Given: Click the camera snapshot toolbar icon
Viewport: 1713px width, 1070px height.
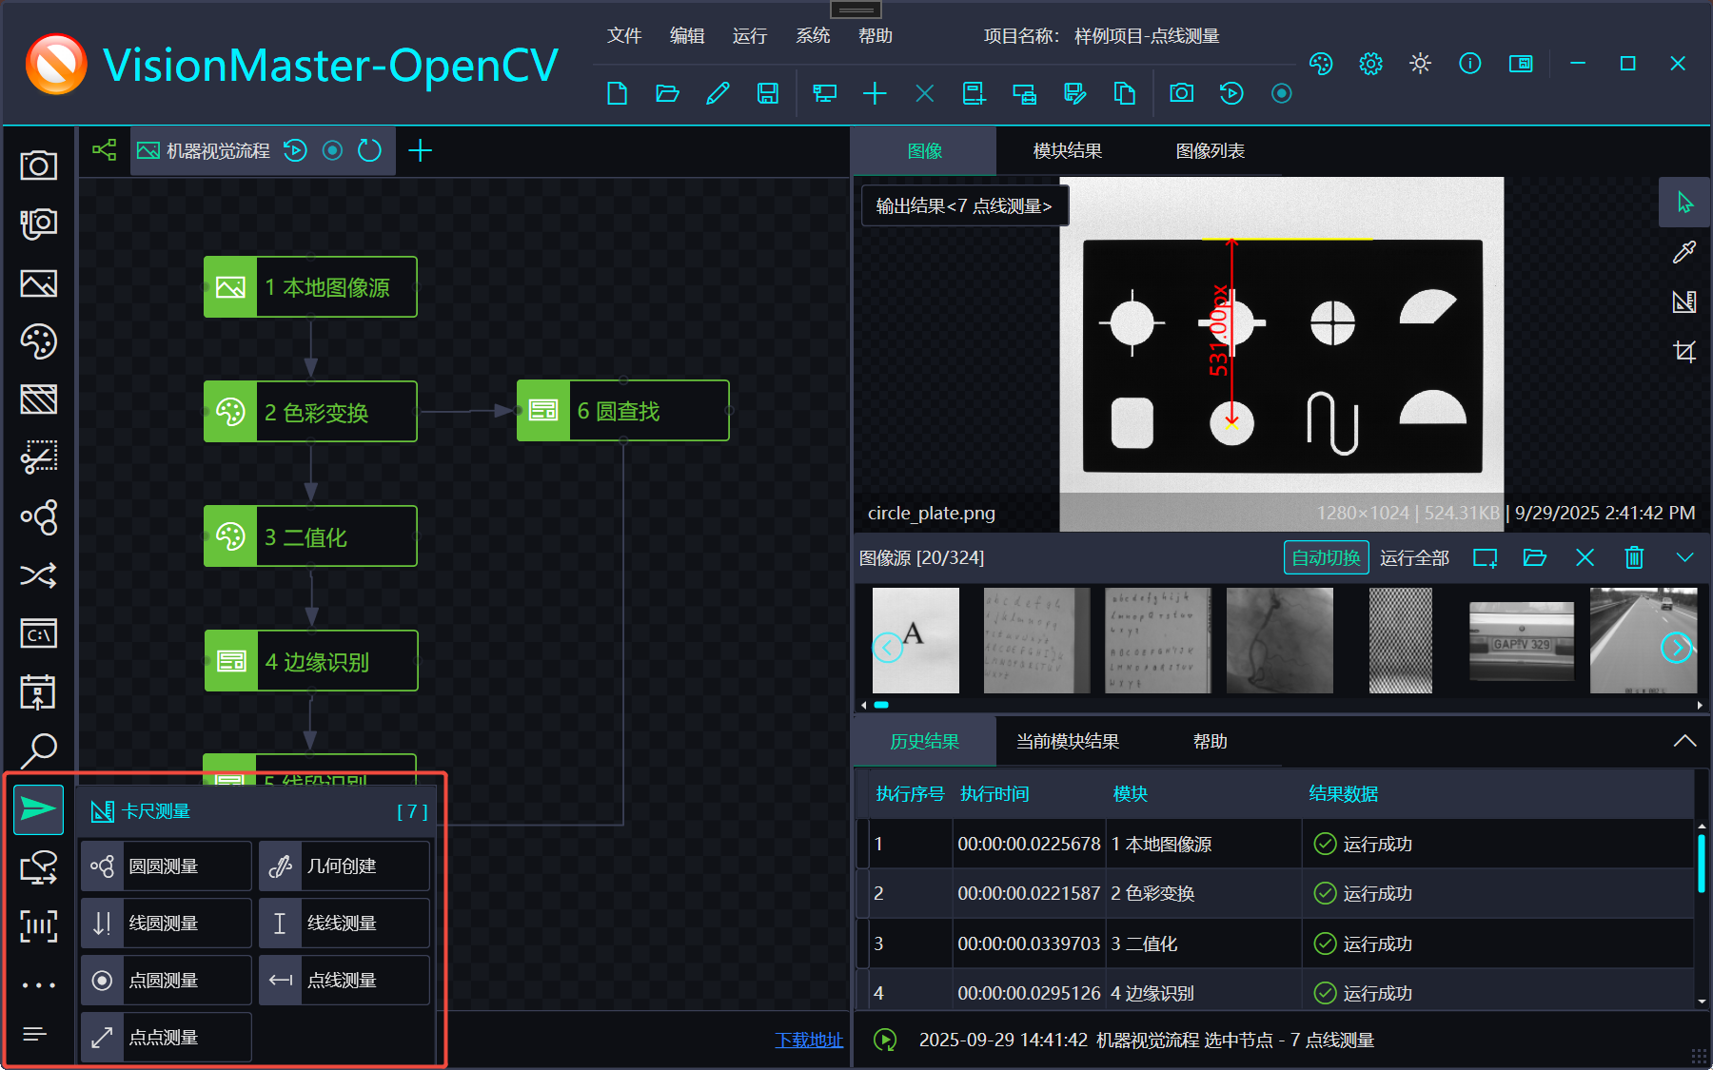Looking at the screenshot, I should click(x=1181, y=93).
